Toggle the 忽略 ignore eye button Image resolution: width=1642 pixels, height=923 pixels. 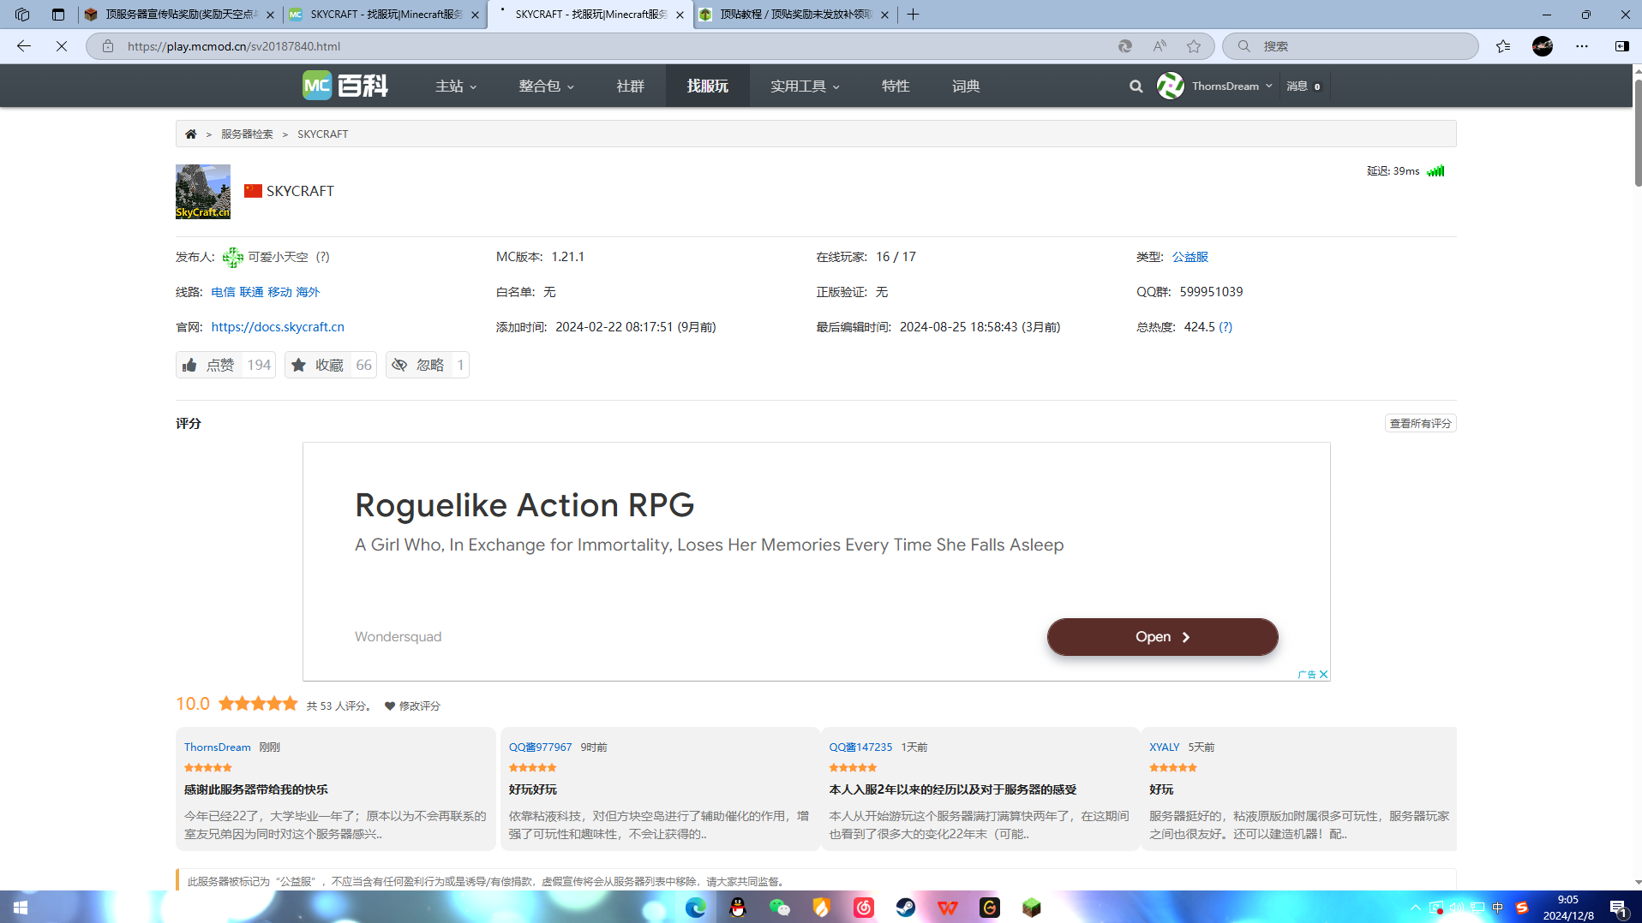tap(427, 365)
